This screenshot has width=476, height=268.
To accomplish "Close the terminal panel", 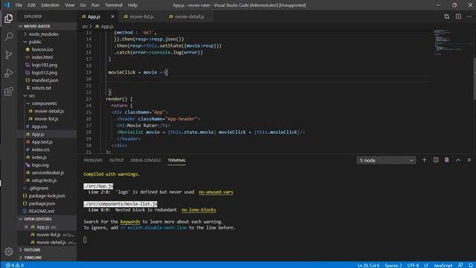I will (469, 160).
